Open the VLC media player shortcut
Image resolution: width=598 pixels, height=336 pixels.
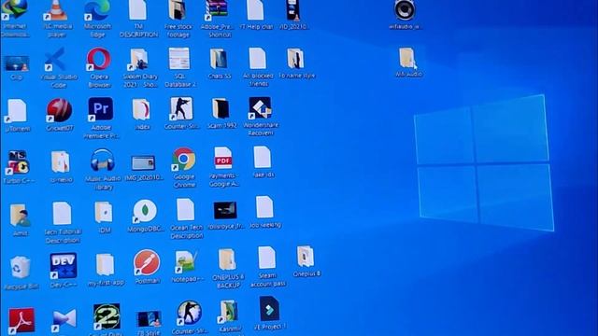[x=56, y=10]
